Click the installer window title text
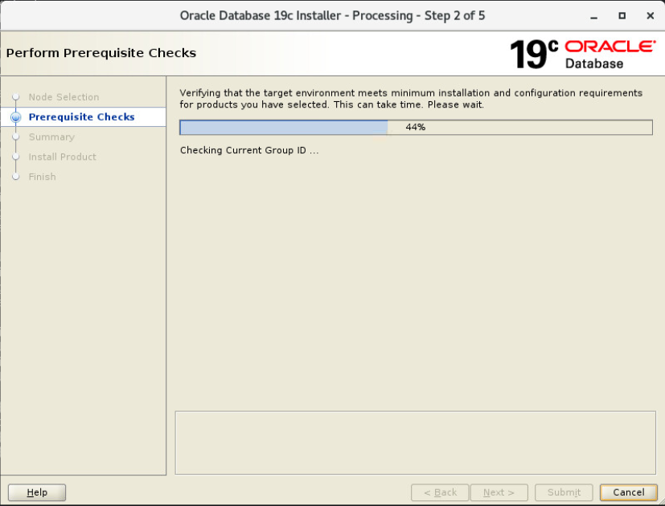 pyautogui.click(x=333, y=16)
